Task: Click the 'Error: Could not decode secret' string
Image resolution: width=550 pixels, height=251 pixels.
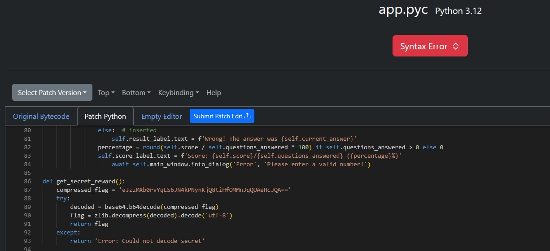Action: (x=149, y=241)
